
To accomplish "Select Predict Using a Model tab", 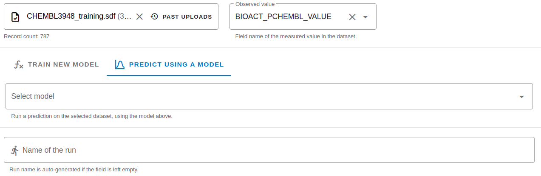I will 176,65.
